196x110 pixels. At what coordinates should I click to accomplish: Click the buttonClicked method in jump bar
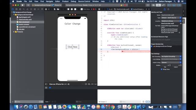(138, 9)
